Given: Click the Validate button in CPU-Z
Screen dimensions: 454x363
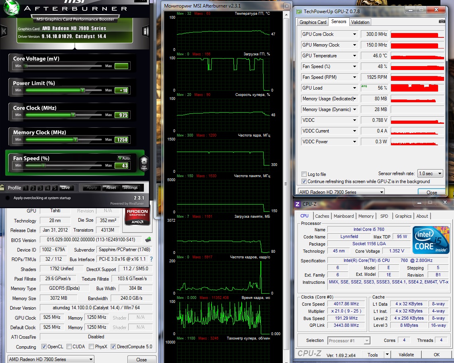Looking at the screenshot, I should pyautogui.click(x=406, y=355).
